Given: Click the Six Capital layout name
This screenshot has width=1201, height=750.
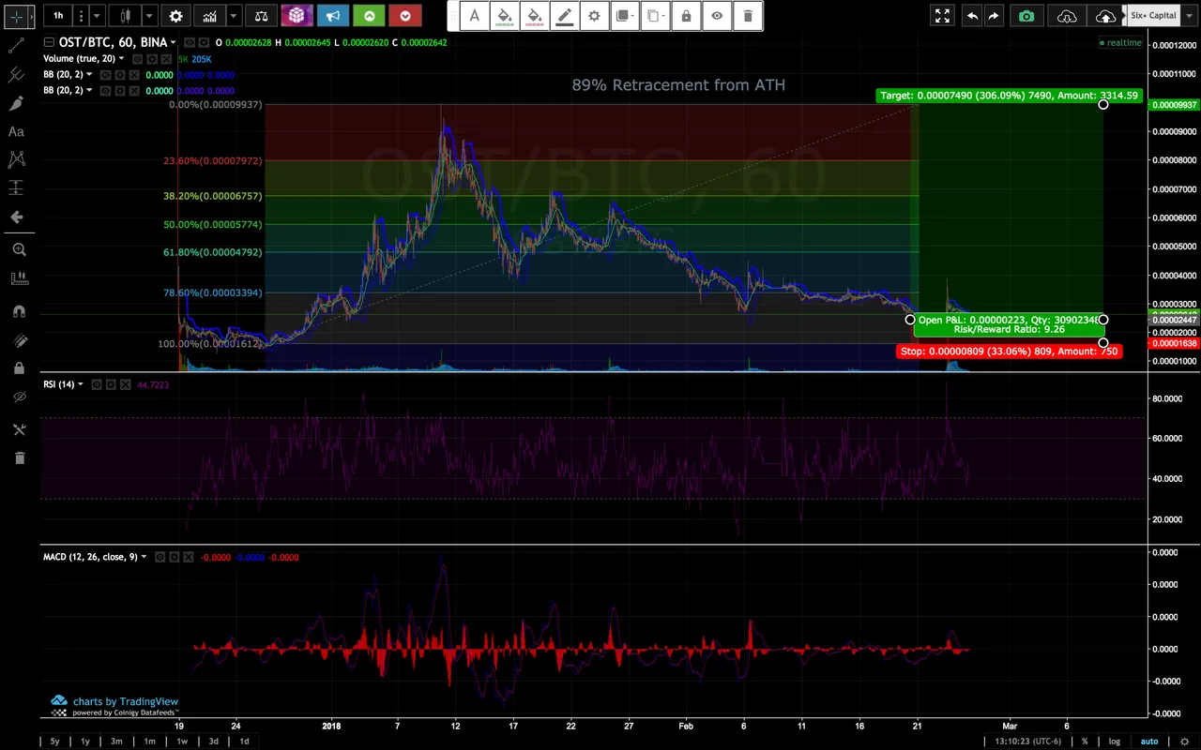Looking at the screenshot, I should tap(1153, 16).
